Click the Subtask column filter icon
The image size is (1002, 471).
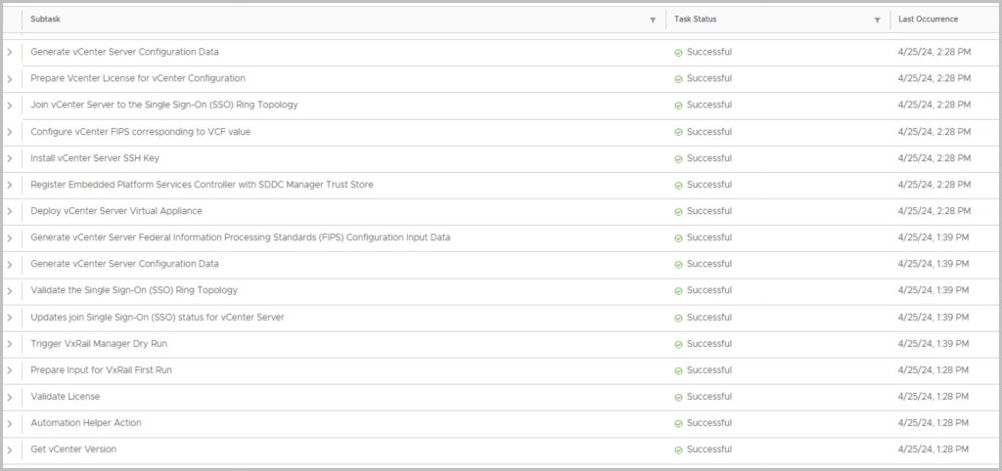(x=653, y=20)
